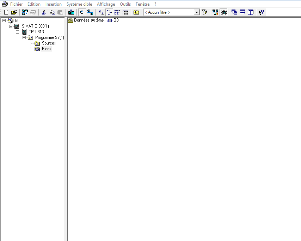This screenshot has height=241, width=301.
Task: Open the Fichier menu
Action: 16,4
